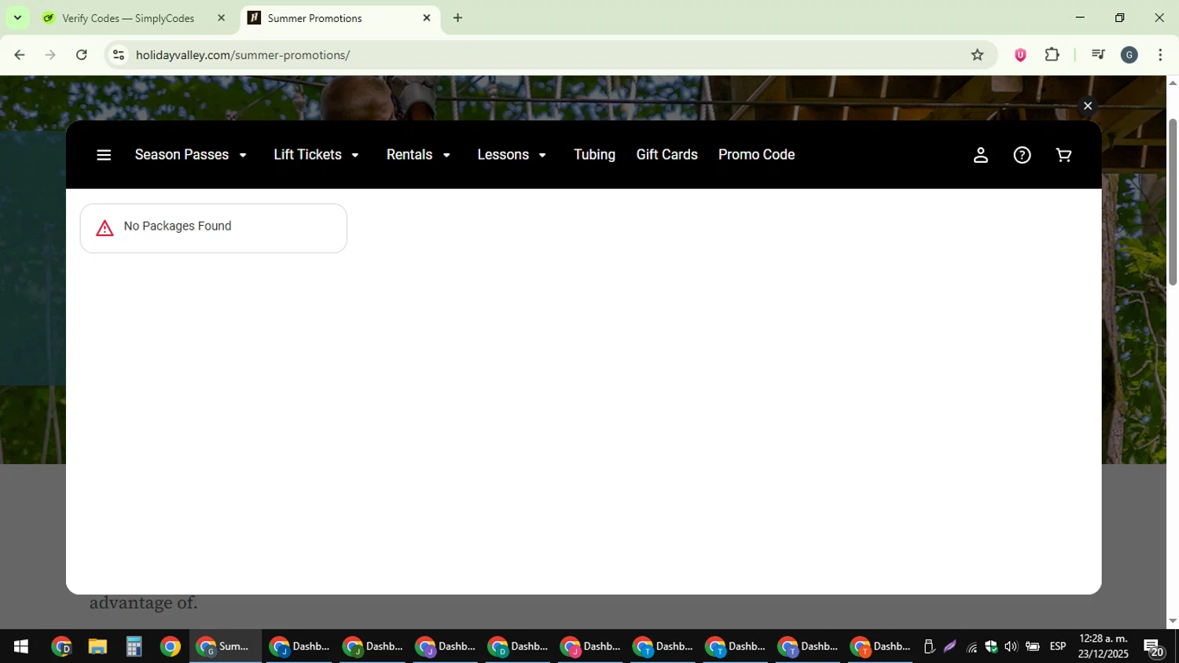Viewport: 1179px width, 663px height.
Task: Open the hamburger menu in the store header
Action: point(104,155)
